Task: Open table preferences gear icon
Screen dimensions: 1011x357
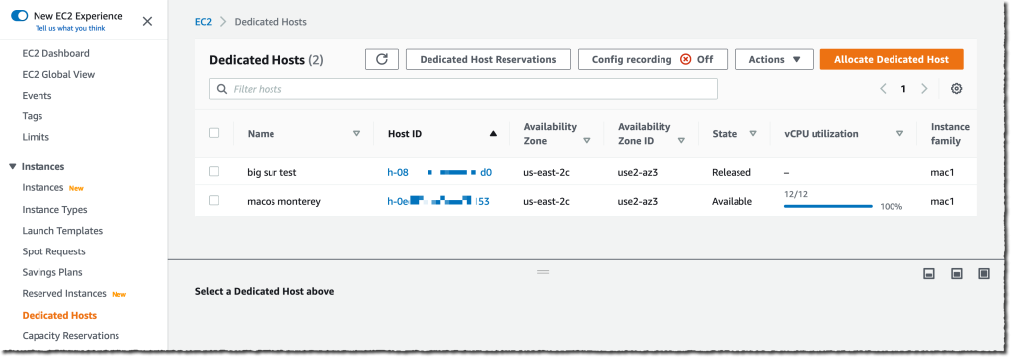Action: (956, 89)
